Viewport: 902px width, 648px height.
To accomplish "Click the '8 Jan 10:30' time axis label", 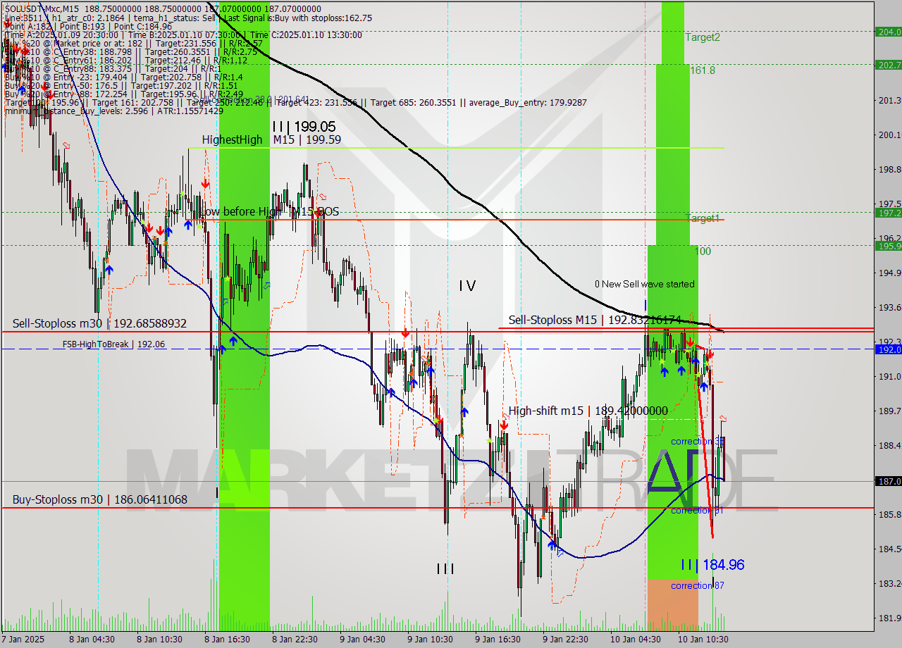I will (159, 640).
